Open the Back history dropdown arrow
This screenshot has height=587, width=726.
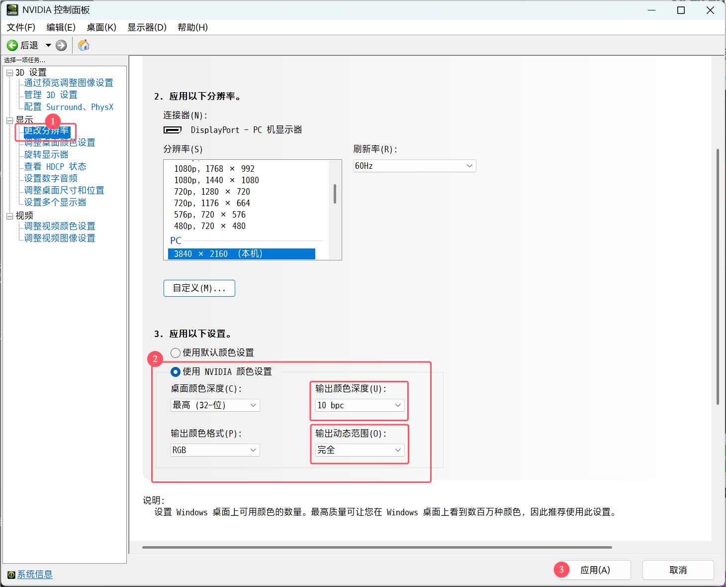click(48, 45)
